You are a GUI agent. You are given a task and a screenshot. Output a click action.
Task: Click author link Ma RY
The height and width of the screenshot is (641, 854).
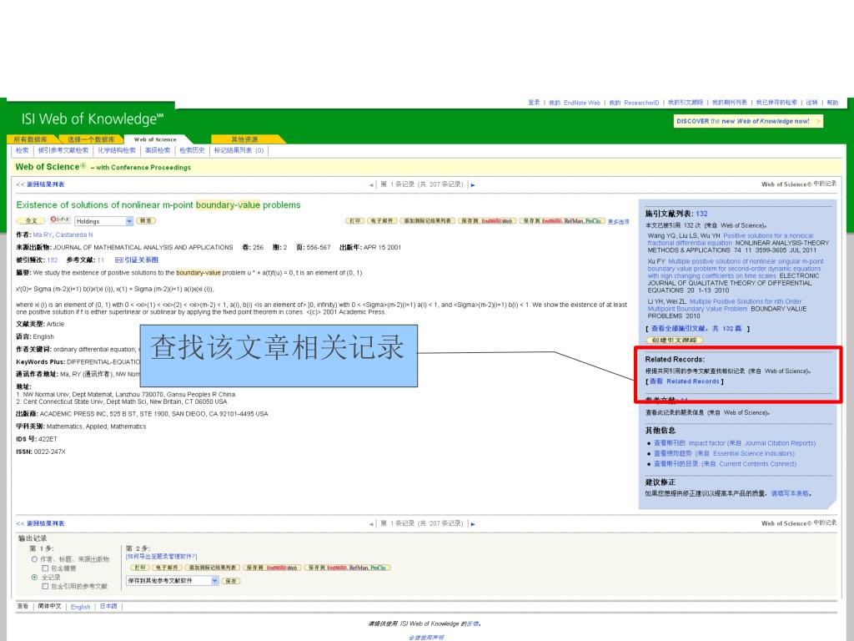tap(43, 235)
